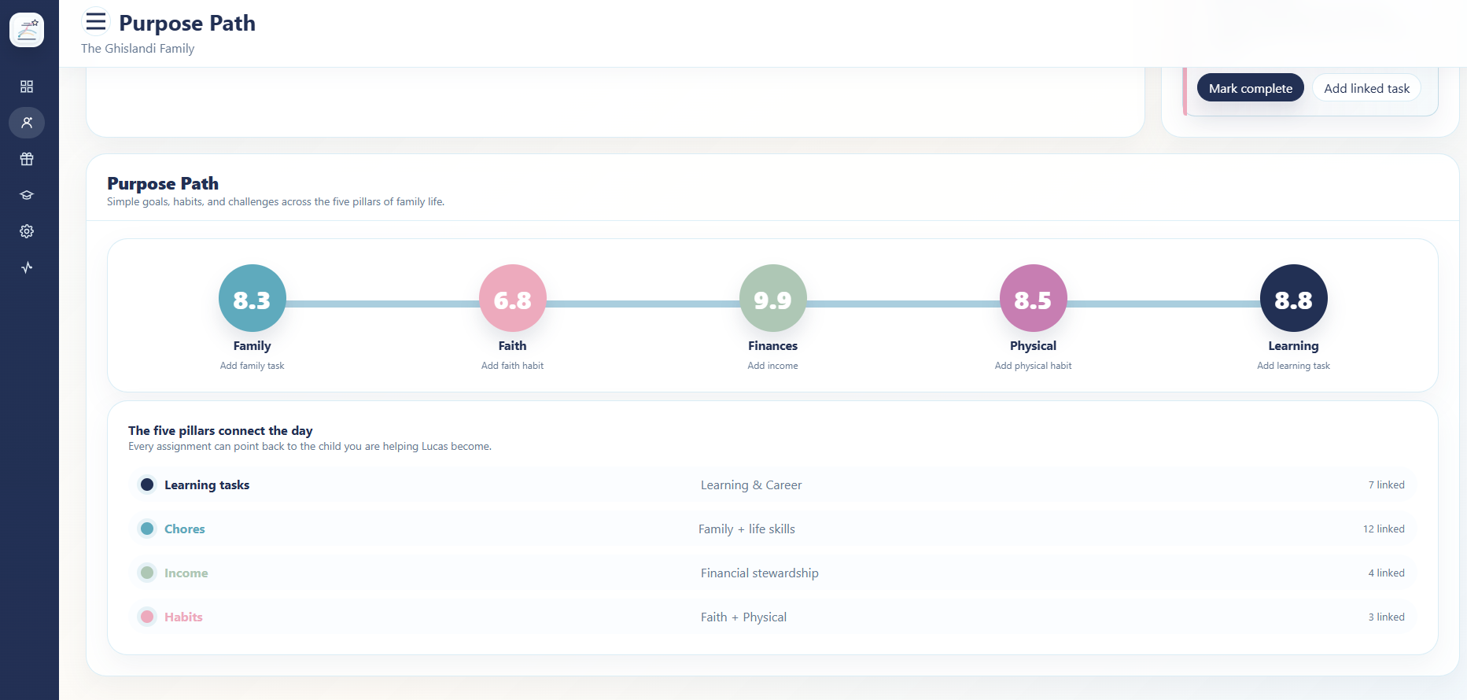Click the blue dot beside Chores
Image resolution: width=1467 pixels, height=700 pixels.
coord(147,529)
